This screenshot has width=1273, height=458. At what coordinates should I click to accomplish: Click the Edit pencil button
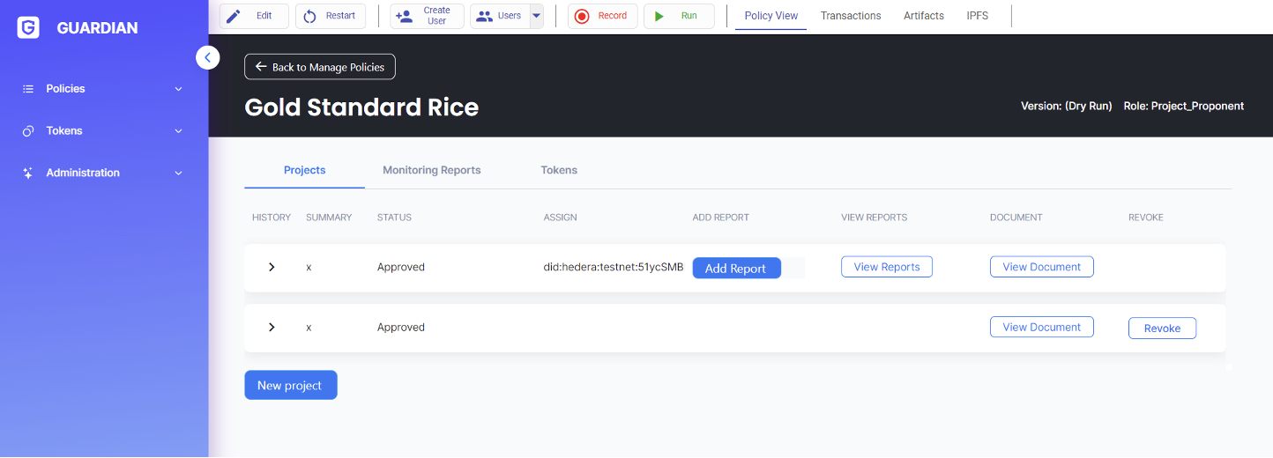click(254, 16)
